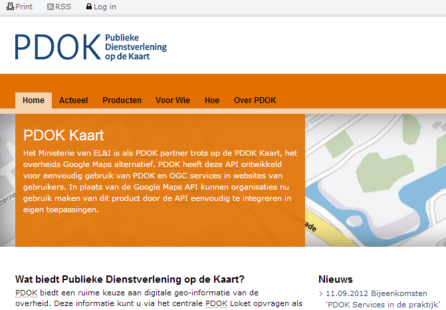Click the 'Wat biedt Publieke Dienstverlening op de Kaart?' heading
This screenshot has height=310, width=446.
(130, 279)
